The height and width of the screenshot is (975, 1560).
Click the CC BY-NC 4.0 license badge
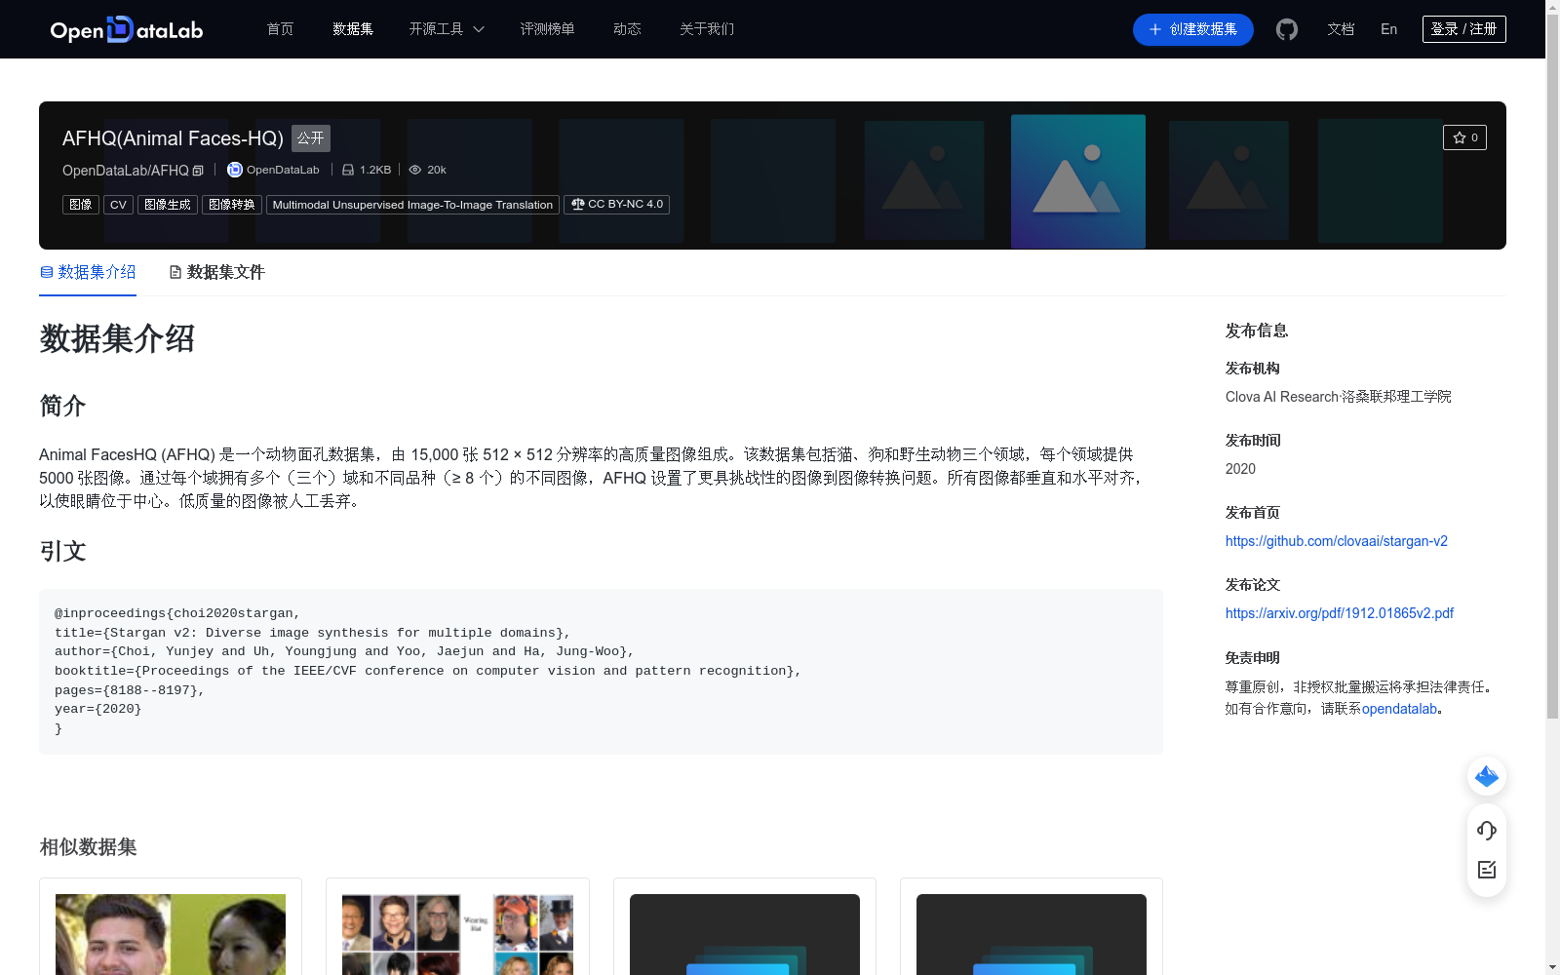coord(617,205)
